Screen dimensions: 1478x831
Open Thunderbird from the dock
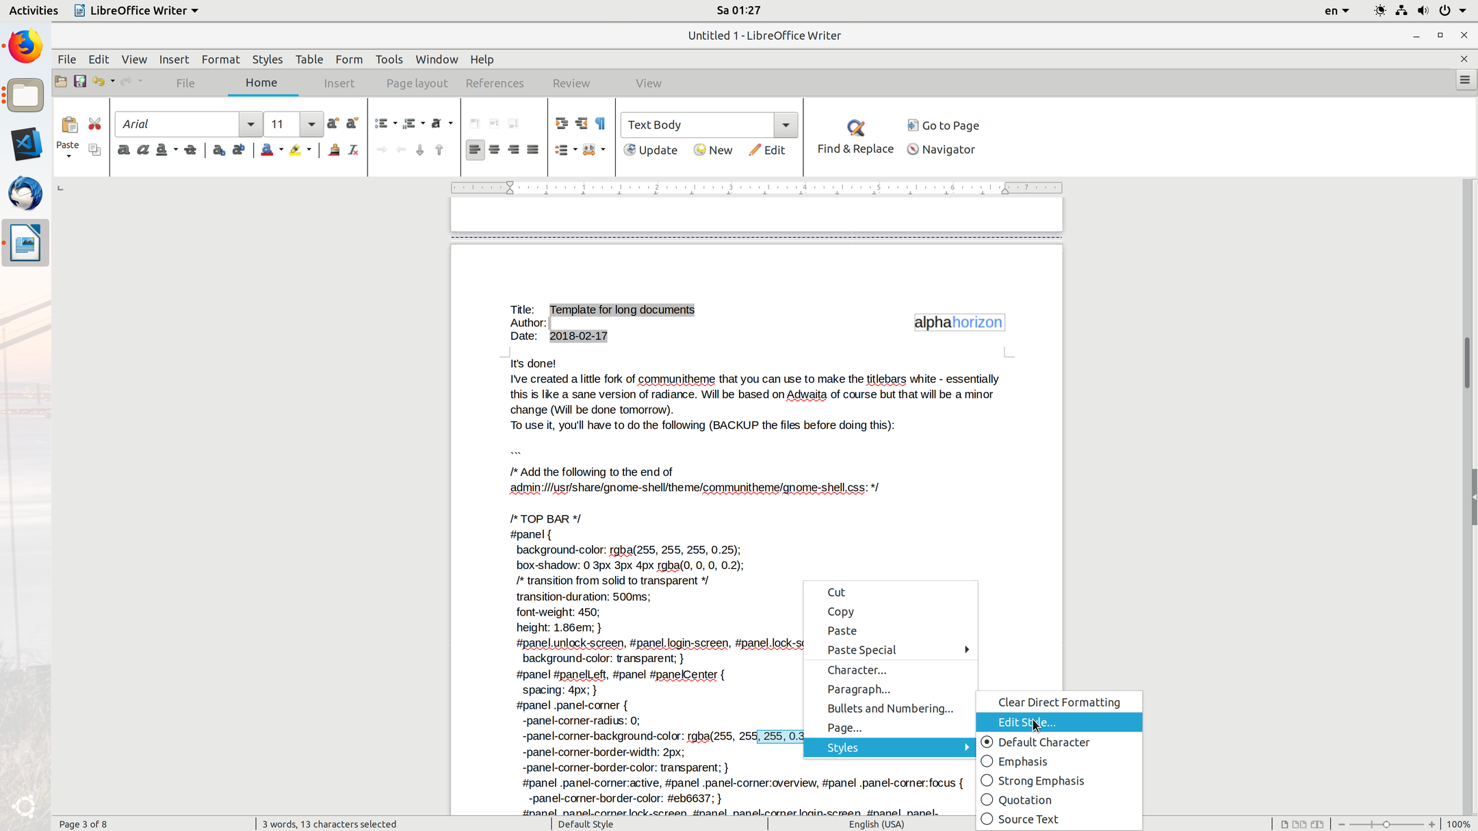(x=25, y=193)
